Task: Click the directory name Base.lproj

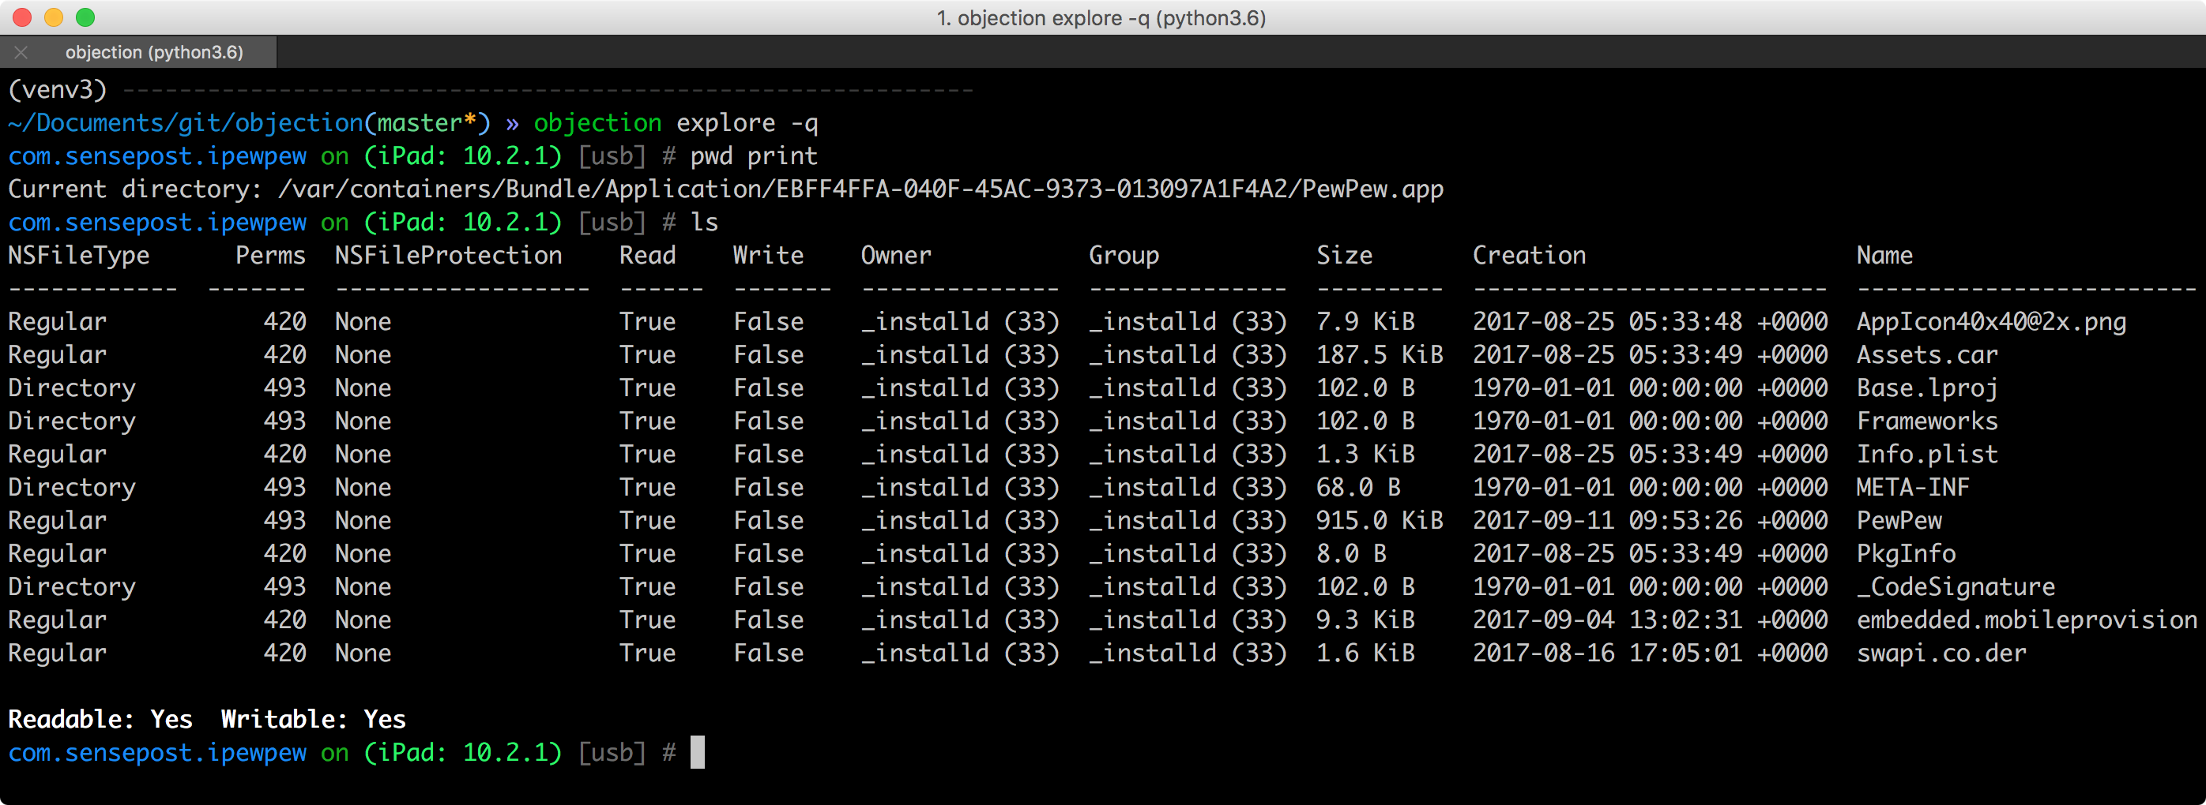Action: 1927,388
